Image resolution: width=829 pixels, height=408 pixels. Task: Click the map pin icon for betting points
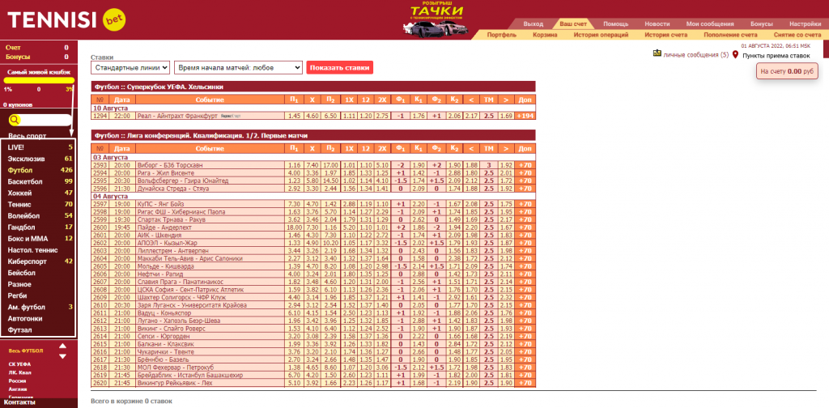(x=735, y=54)
